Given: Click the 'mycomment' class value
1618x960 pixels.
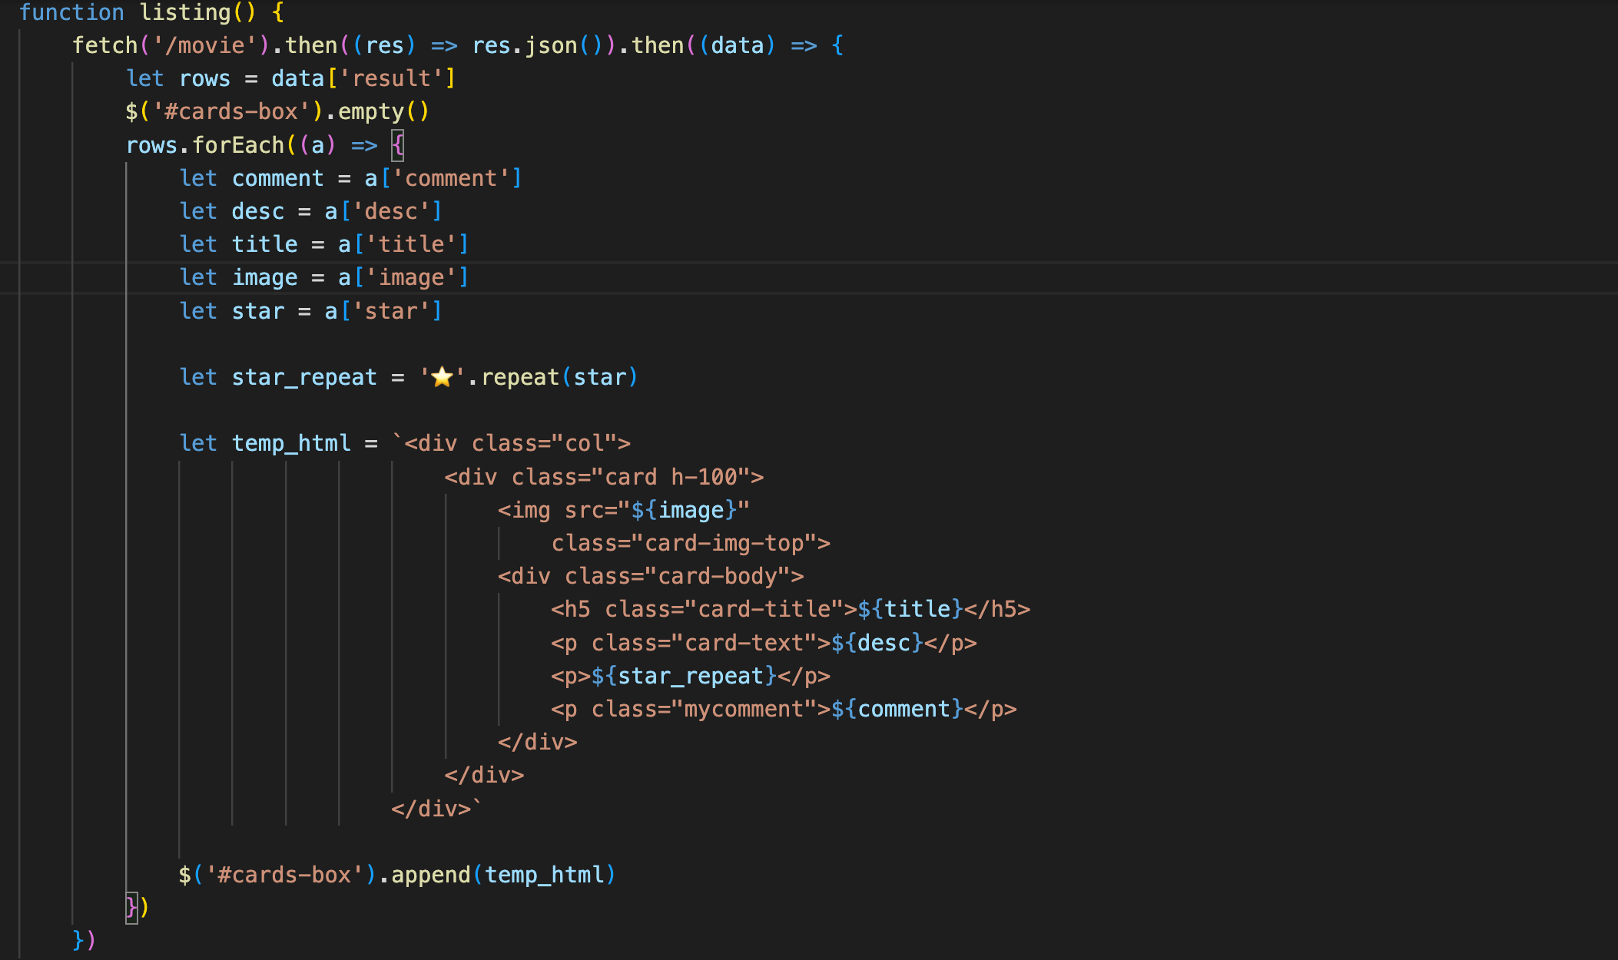Looking at the screenshot, I should 744,709.
